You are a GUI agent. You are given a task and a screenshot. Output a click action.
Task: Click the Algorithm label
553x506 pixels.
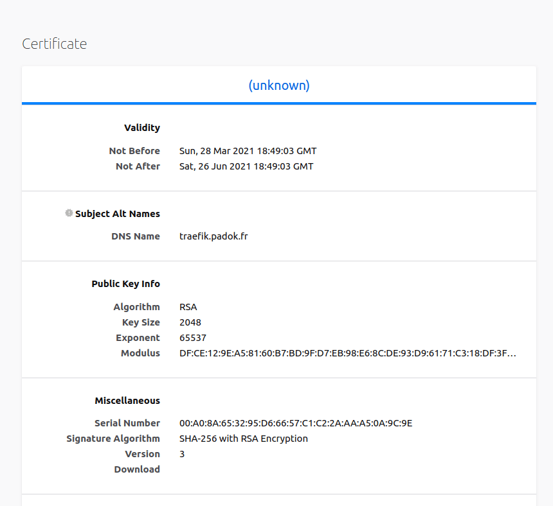136,307
